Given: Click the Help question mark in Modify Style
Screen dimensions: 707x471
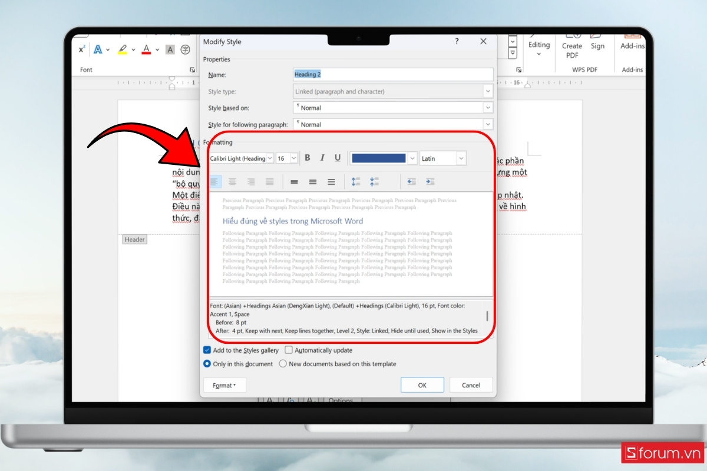Looking at the screenshot, I should [x=457, y=42].
